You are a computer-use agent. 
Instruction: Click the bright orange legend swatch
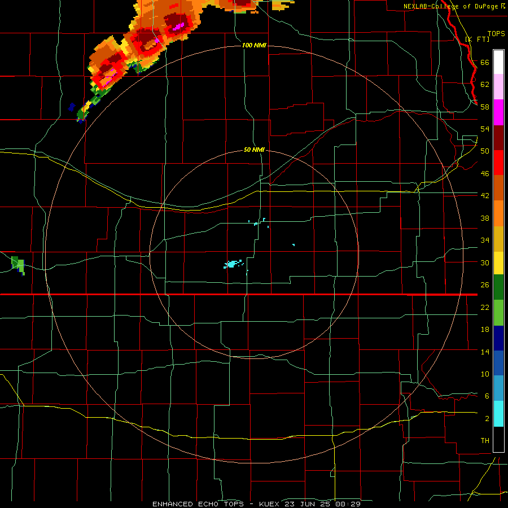click(x=498, y=213)
